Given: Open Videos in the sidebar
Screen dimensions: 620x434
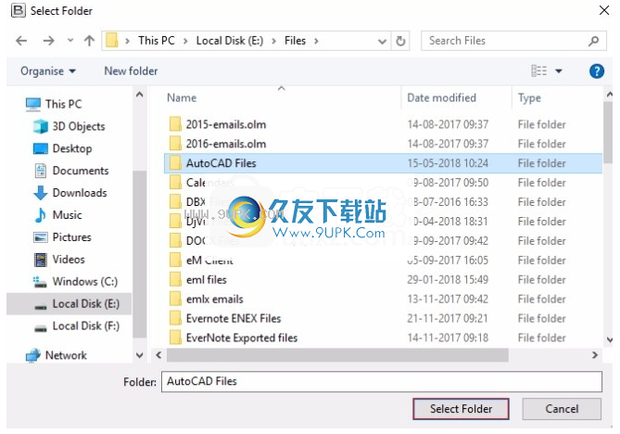Looking at the screenshot, I should coord(59,259).
